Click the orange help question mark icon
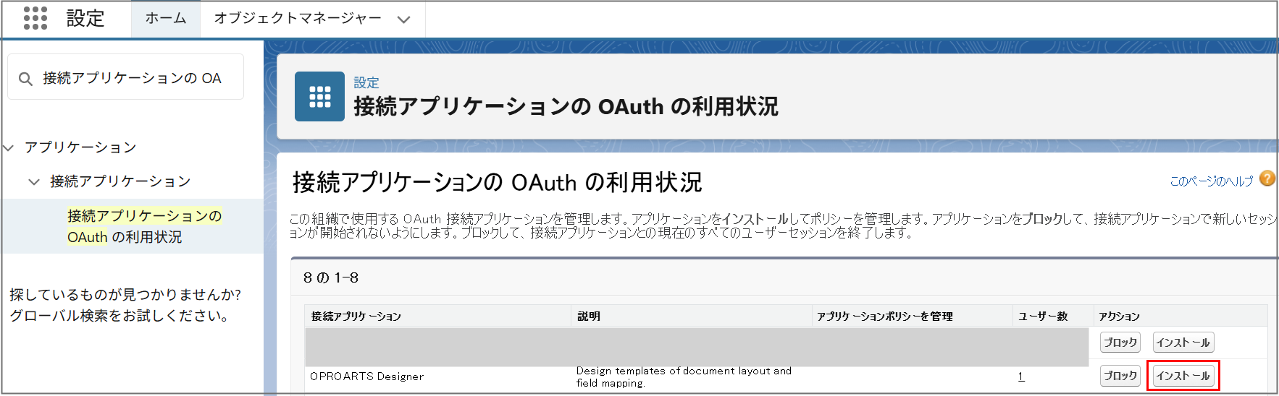This screenshot has width=1279, height=396. 1267,179
